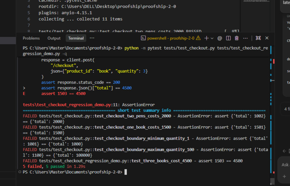This screenshot has height=186, width=290.
Task: Switch to the Problems tab
Action: pos(31,38)
